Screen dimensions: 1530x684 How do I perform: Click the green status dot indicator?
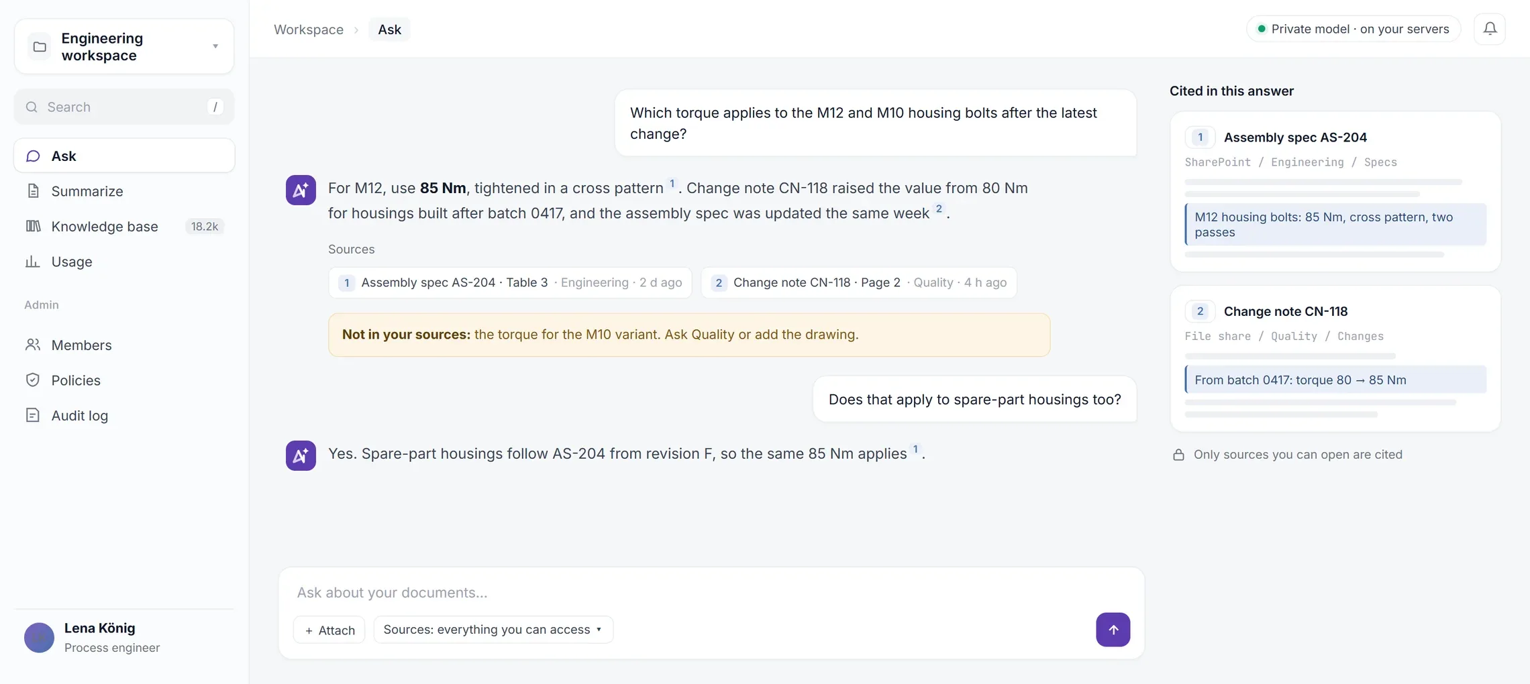point(1262,29)
